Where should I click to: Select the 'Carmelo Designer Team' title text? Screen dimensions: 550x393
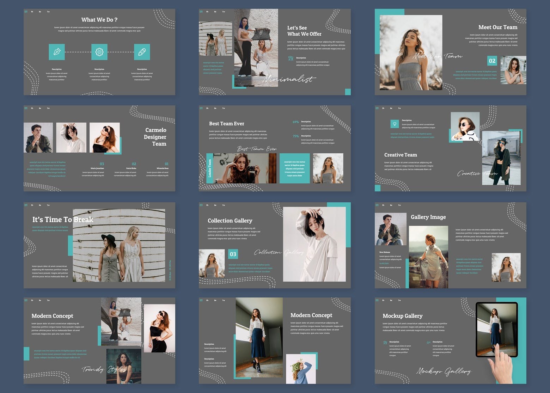click(155, 137)
